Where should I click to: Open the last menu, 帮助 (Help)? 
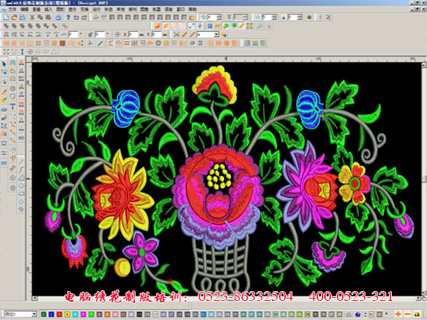(192, 9)
